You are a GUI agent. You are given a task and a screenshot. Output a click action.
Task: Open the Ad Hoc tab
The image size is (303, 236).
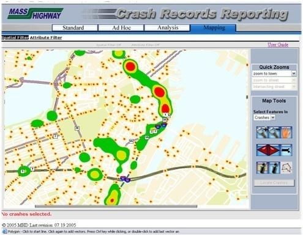[x=121, y=28]
